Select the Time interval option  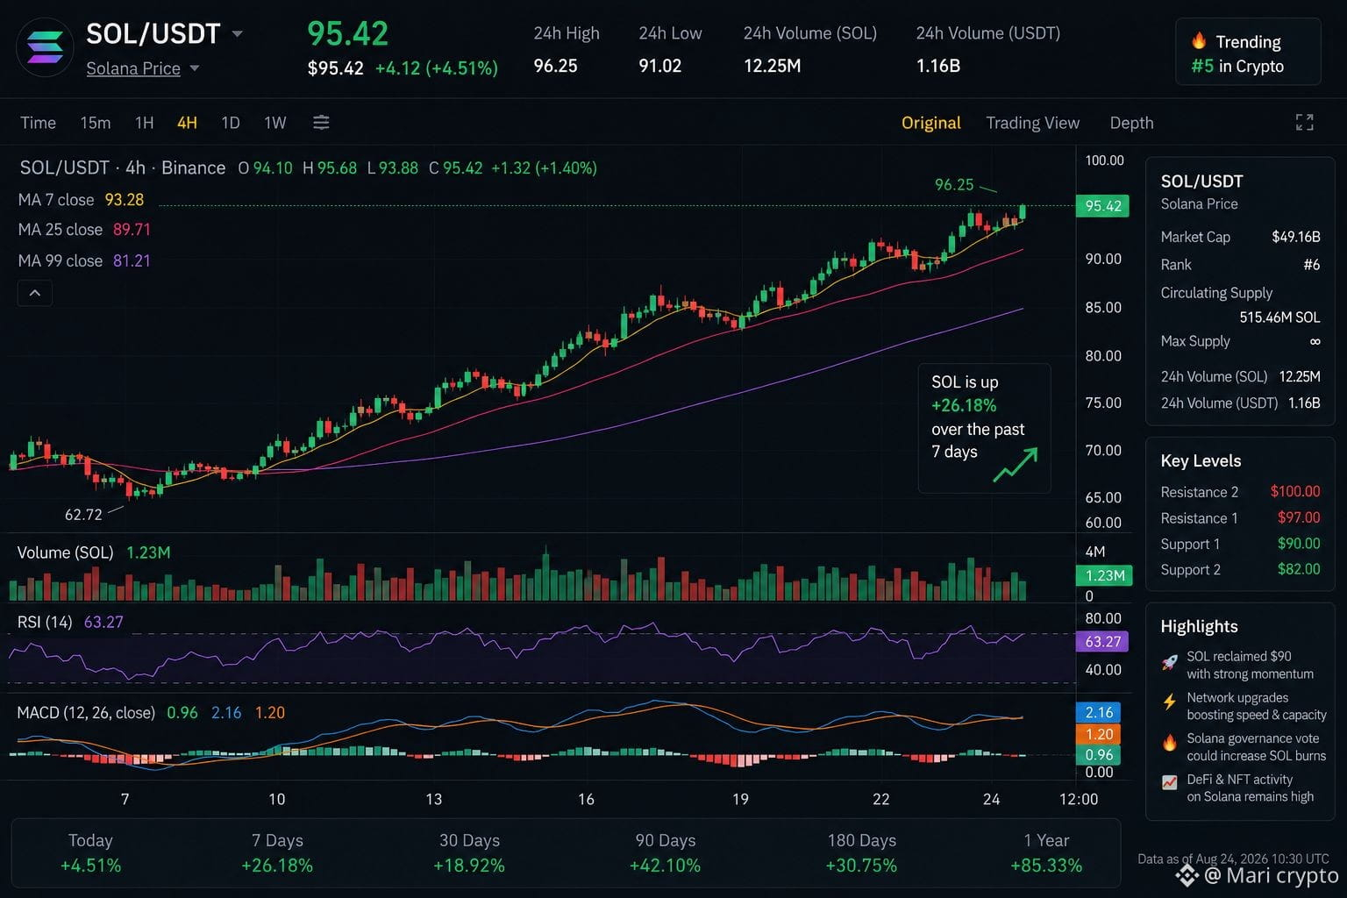click(38, 123)
